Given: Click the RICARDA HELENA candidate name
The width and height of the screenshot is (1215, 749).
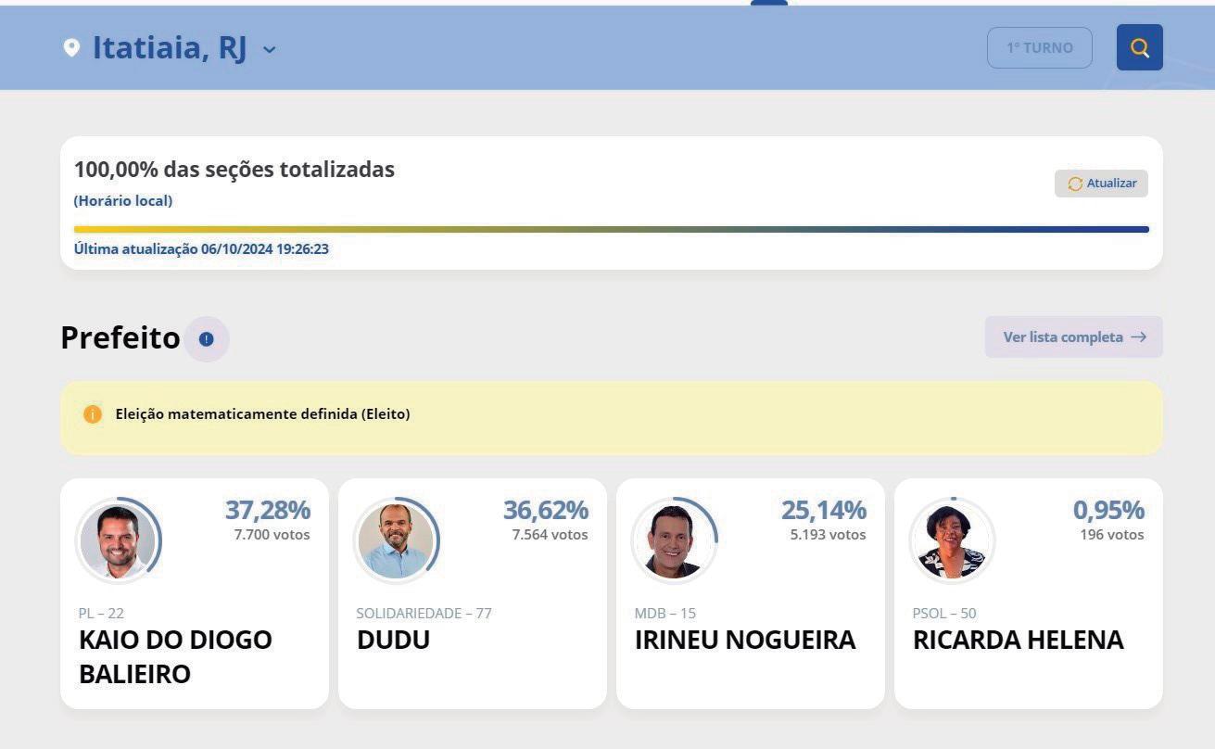Looking at the screenshot, I should click(x=1019, y=640).
